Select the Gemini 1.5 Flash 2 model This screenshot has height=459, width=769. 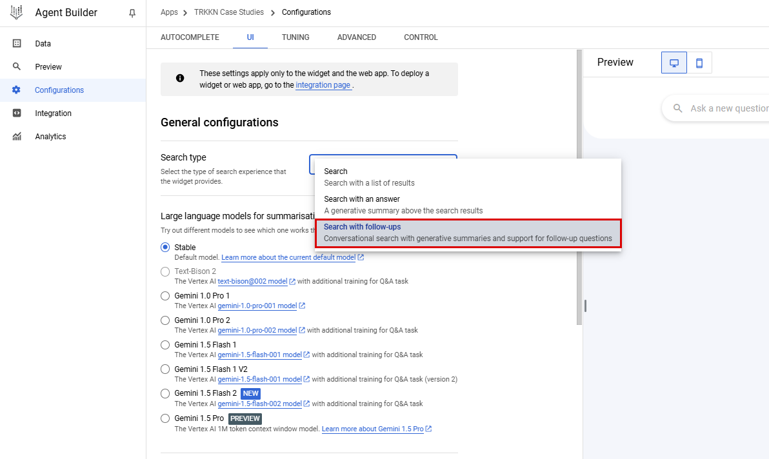pyautogui.click(x=165, y=393)
